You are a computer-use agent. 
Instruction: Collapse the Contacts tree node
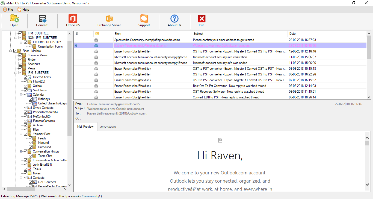point(21,178)
